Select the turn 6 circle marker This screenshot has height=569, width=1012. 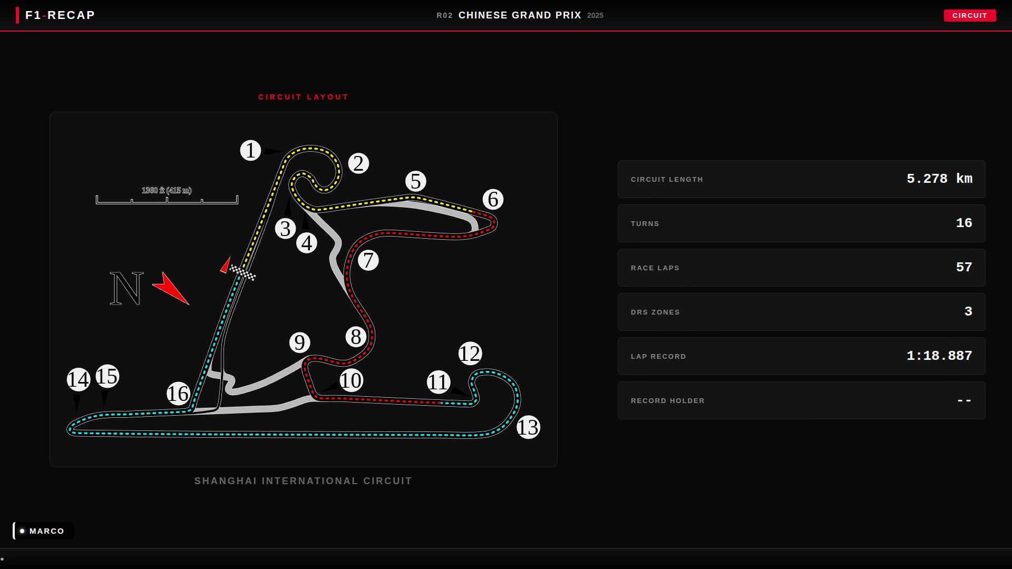click(x=493, y=200)
